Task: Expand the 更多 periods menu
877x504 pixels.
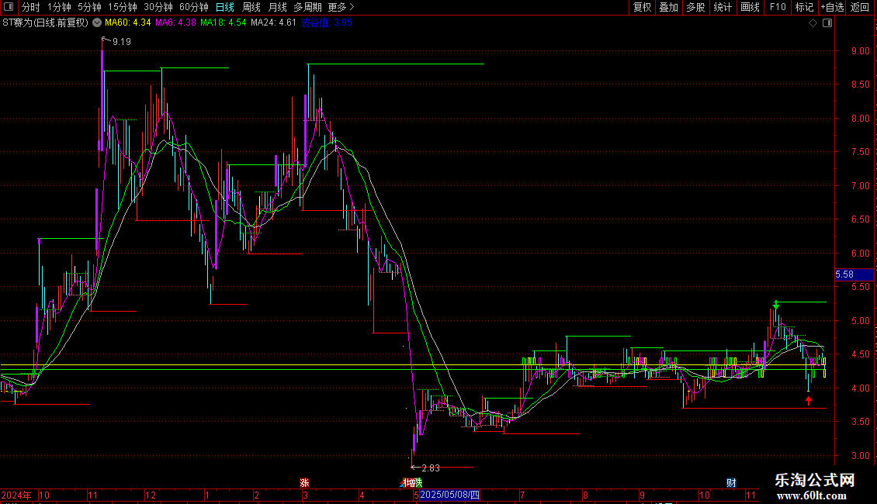Action: pyautogui.click(x=341, y=7)
